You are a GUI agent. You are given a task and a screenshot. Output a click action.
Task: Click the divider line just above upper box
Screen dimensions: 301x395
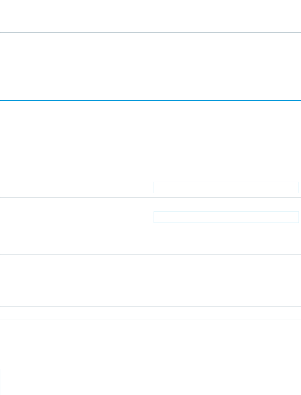(150, 160)
